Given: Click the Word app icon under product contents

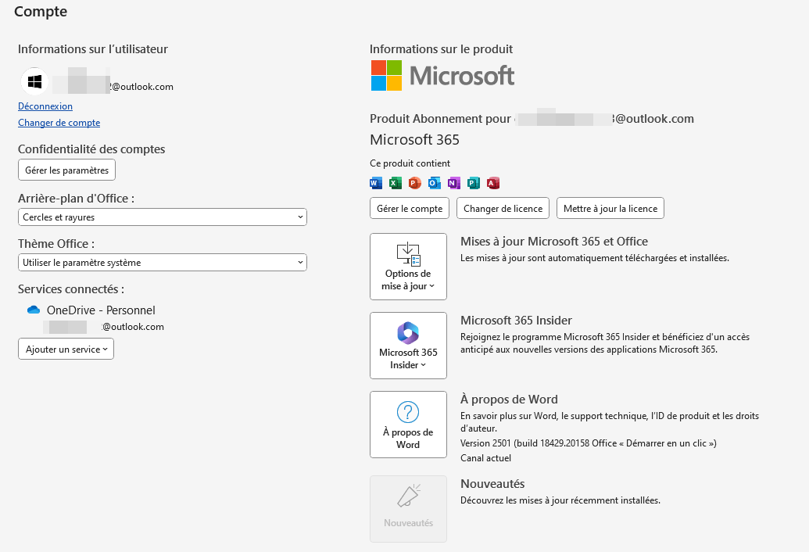Looking at the screenshot, I should coord(376,183).
